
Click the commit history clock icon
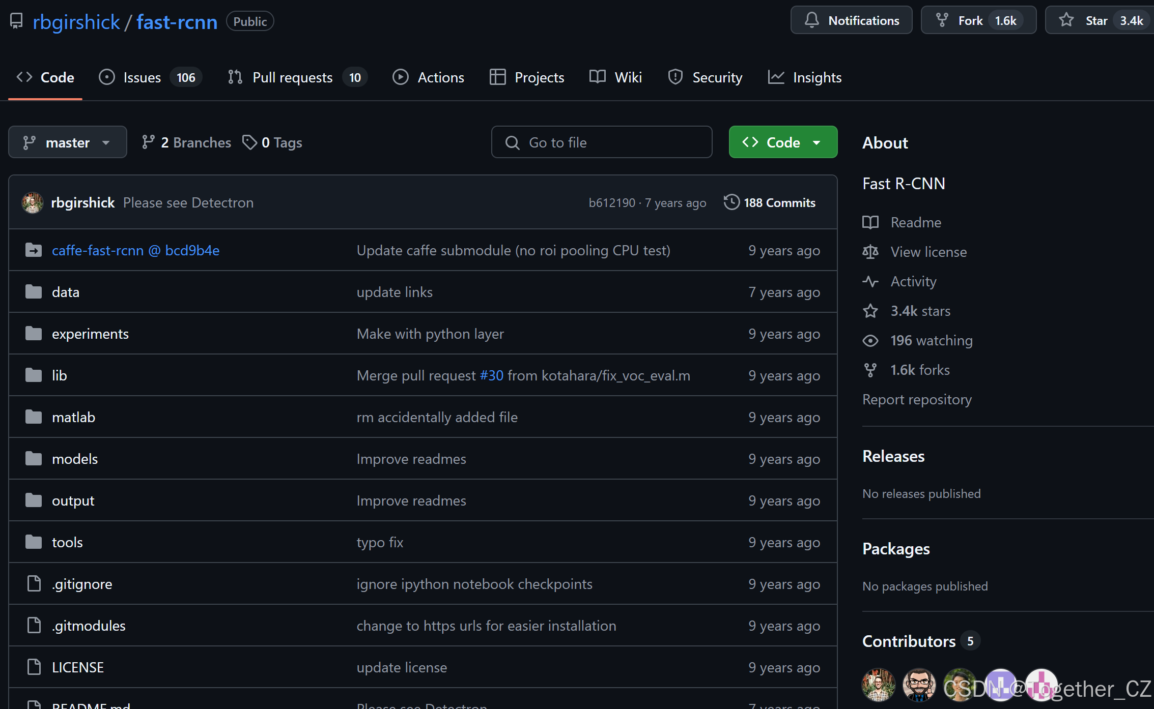[731, 202]
